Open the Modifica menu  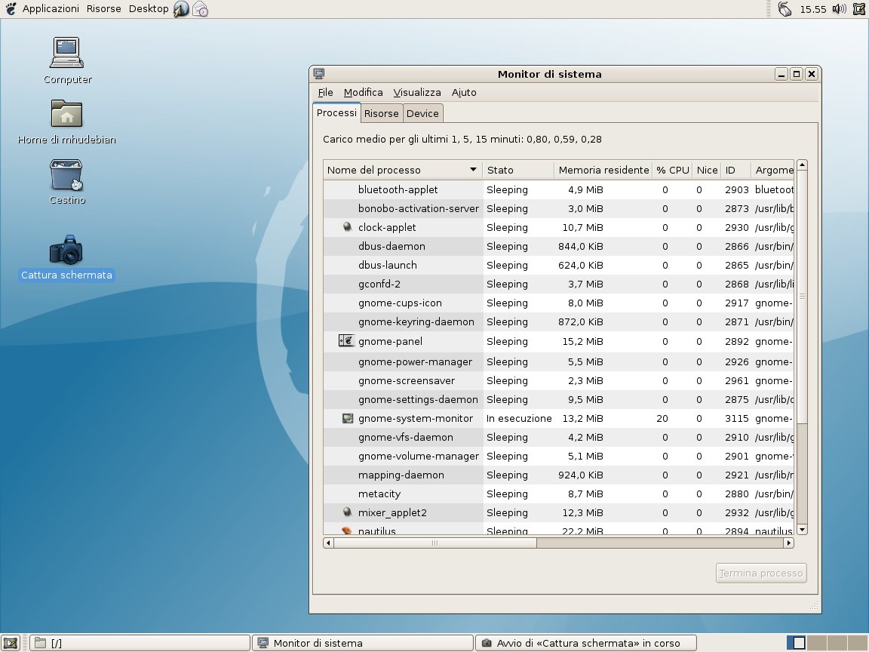pos(363,93)
